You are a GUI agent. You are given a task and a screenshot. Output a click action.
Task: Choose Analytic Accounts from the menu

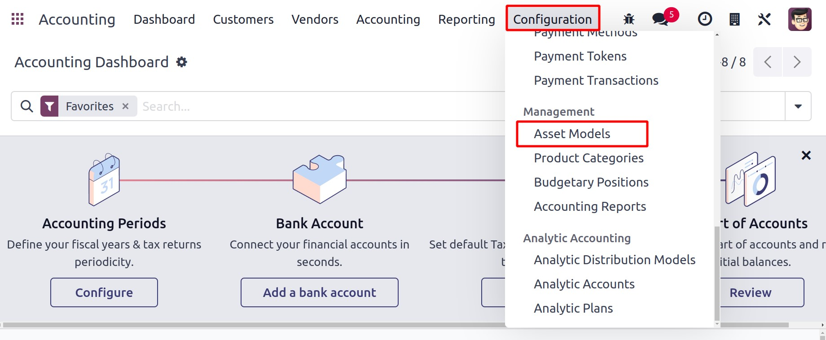(584, 284)
